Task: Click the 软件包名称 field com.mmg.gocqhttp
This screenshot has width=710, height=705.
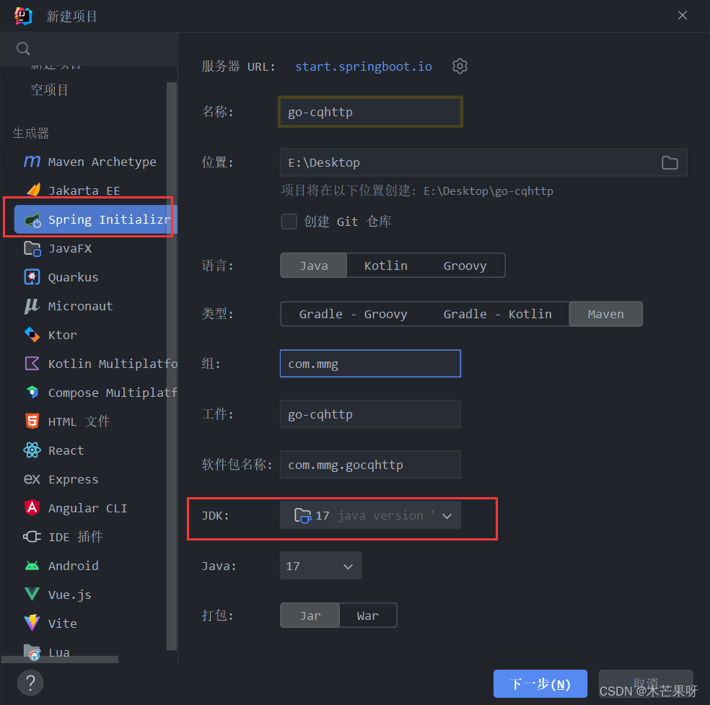Action: (370, 465)
